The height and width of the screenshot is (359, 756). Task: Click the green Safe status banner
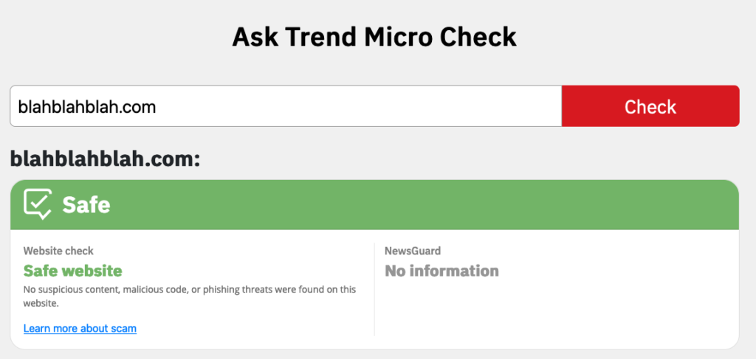point(374,205)
